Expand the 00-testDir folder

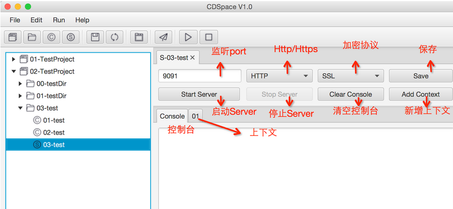20,84
